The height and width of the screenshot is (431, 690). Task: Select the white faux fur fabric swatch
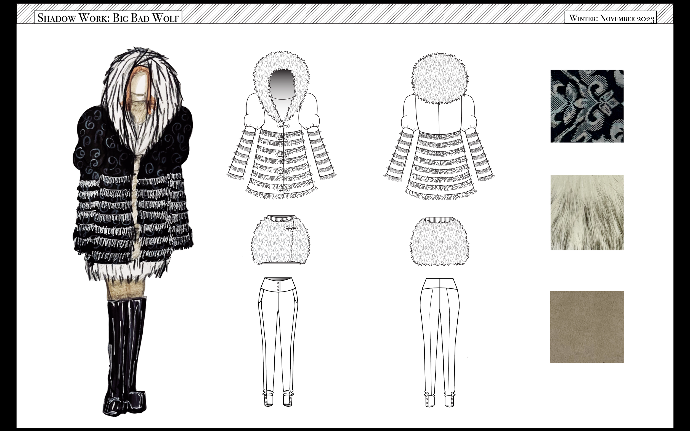tap(587, 212)
